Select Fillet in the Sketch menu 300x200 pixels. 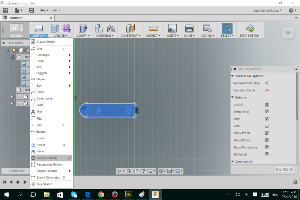[51, 119]
